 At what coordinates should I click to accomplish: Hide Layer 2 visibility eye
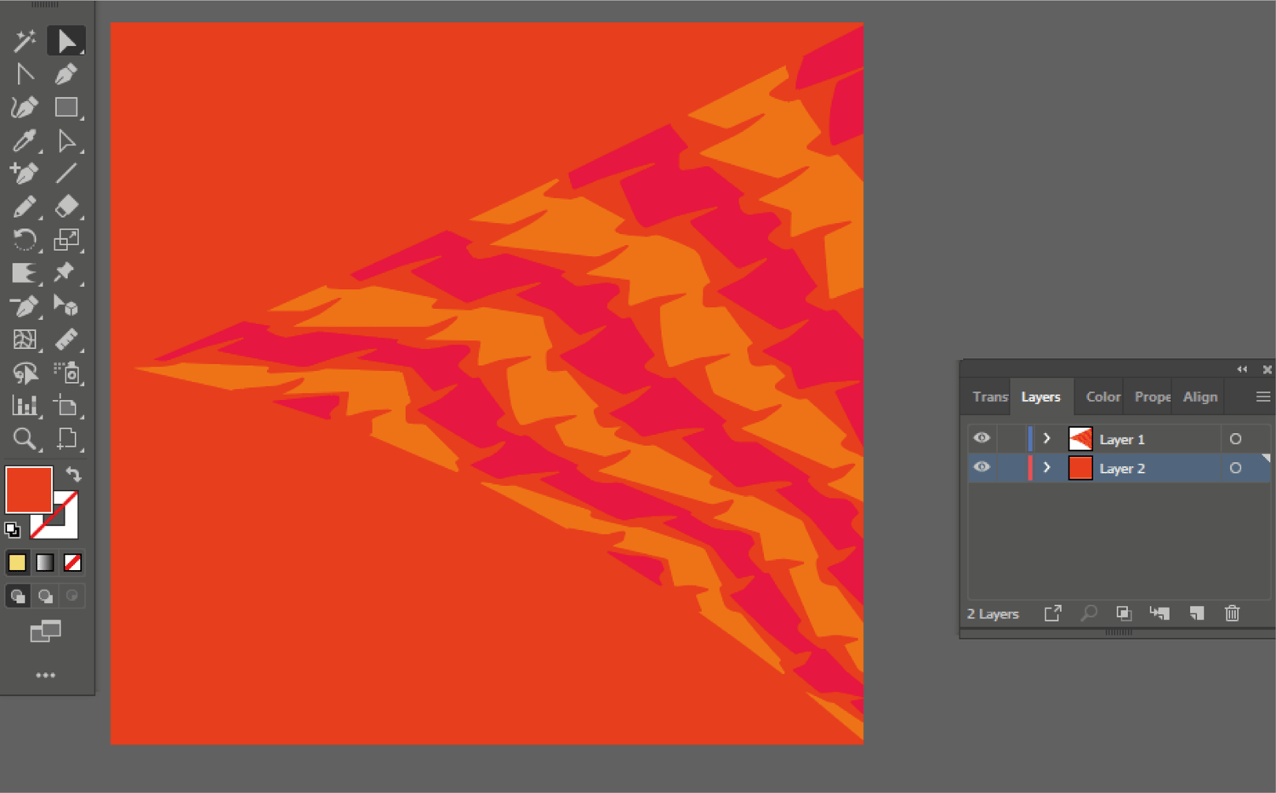981,467
